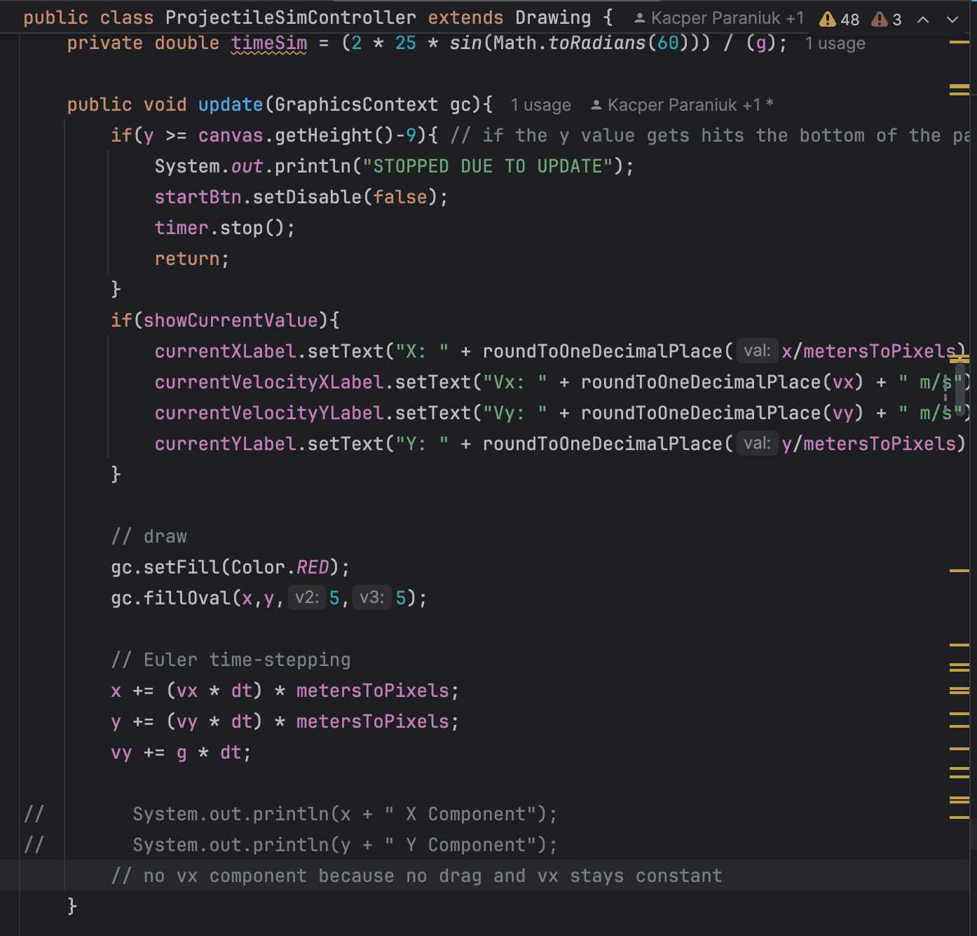The image size is (977, 936).
Task: Jump to previous highlighted problem with up arrow
Action: click(923, 20)
